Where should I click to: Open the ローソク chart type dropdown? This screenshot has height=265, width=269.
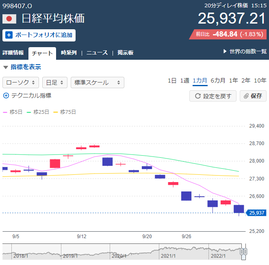pyautogui.click(x=21, y=83)
